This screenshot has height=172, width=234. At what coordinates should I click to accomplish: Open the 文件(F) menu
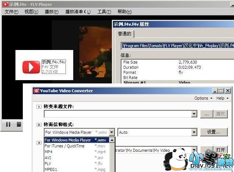coord(11,12)
